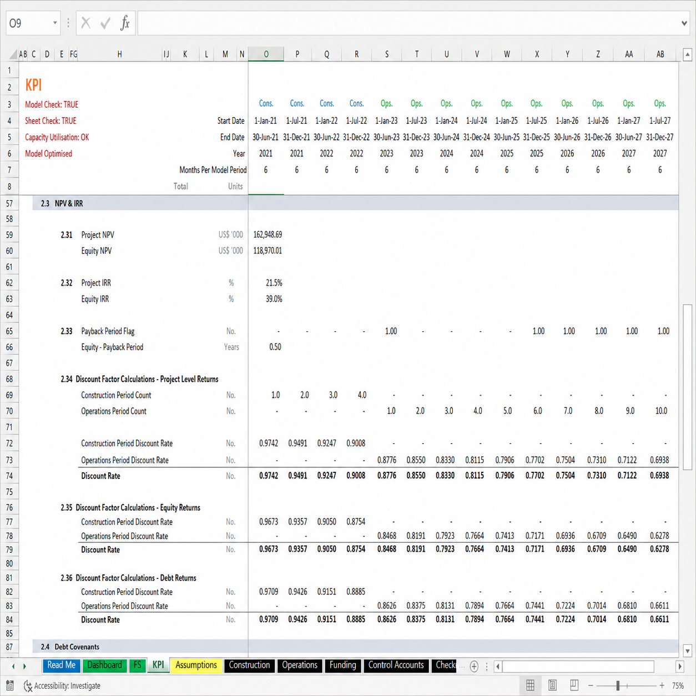Open the Name Box dropdown arrow
The width and height of the screenshot is (696, 696).
(x=55, y=23)
